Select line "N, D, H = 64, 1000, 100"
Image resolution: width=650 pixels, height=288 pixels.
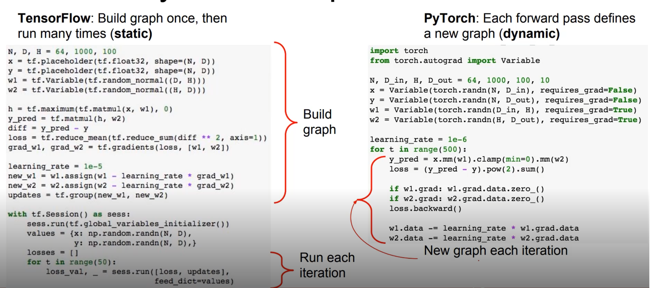(62, 51)
